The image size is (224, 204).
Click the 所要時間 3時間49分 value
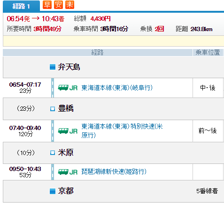(47, 29)
